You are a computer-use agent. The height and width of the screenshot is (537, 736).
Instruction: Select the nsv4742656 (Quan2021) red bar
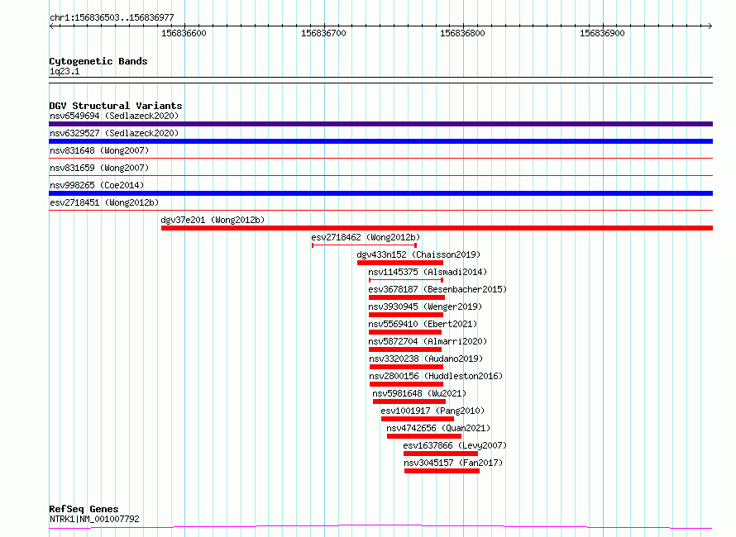coord(424,436)
